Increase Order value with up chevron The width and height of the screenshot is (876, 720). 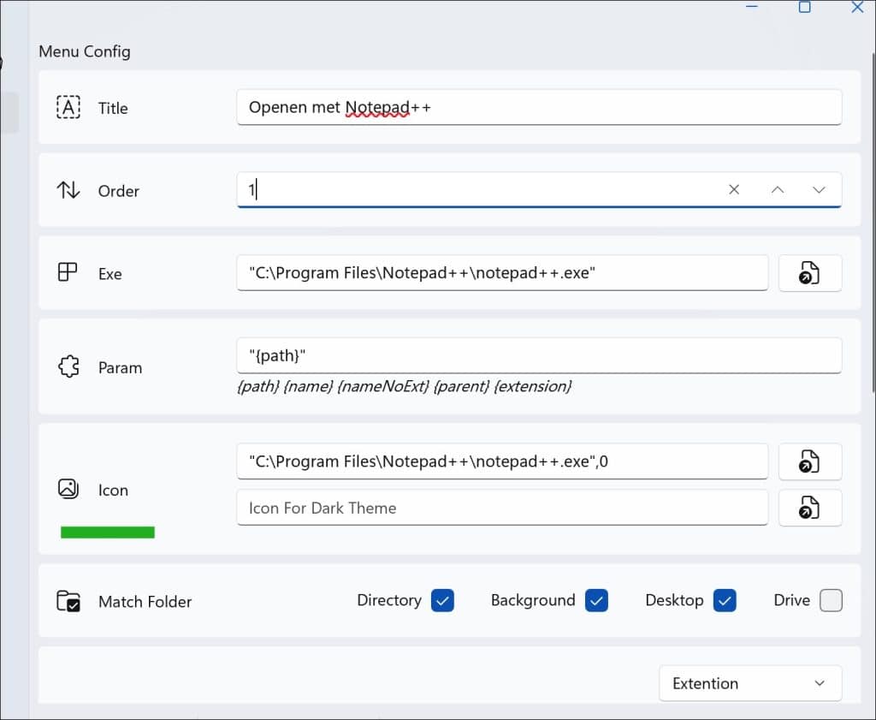tap(777, 190)
